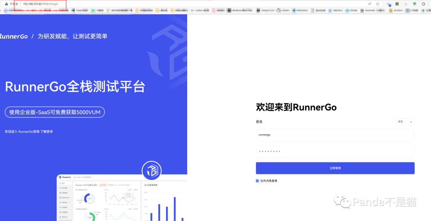The image size is (431, 221).
Task: Open the purple arrows extension with blue badge
Action: [x=389, y=4]
